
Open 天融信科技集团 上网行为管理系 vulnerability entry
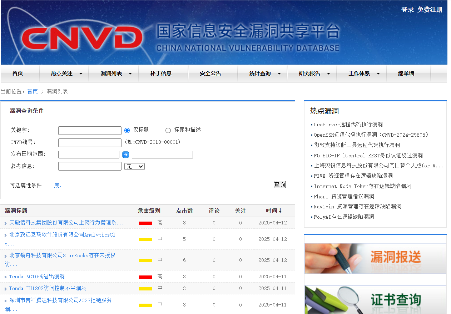click(66, 223)
